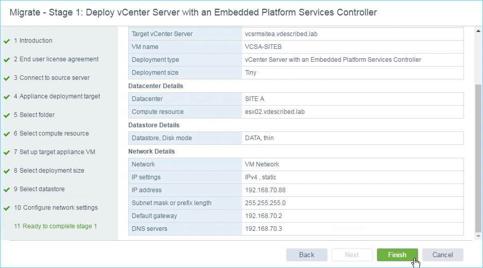The image size is (483, 268).
Task: Click the checkmark beside End user license agreement
Action: click(7, 60)
